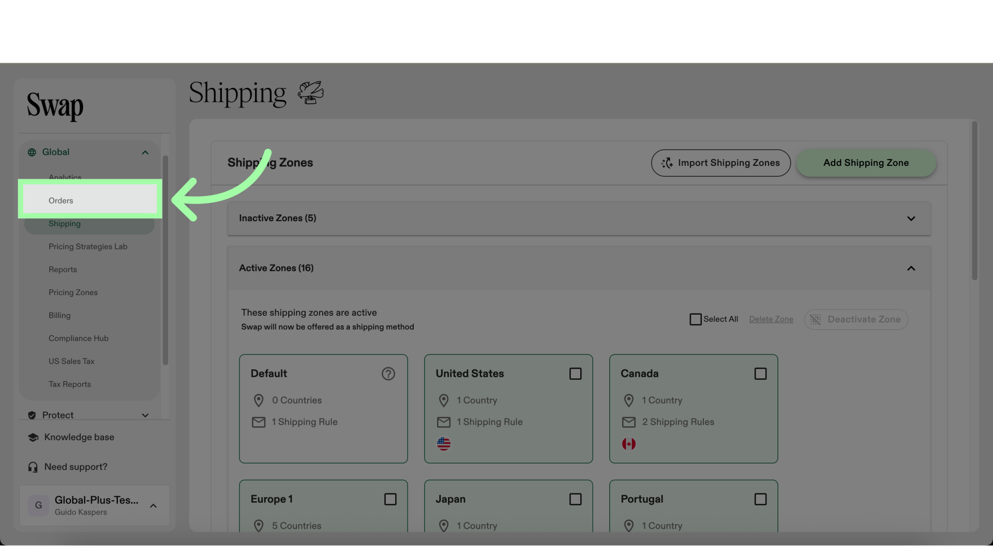Expand the Protect section chevron
Screen dimensions: 993x558
(145, 415)
